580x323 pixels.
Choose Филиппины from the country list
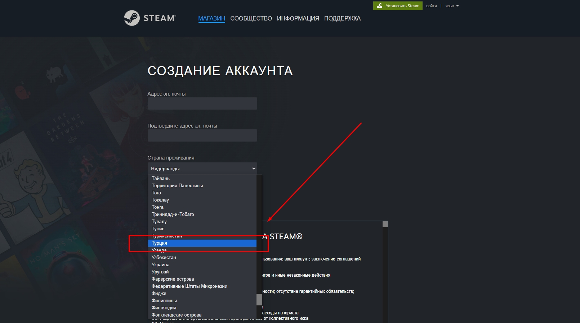pyautogui.click(x=202, y=301)
